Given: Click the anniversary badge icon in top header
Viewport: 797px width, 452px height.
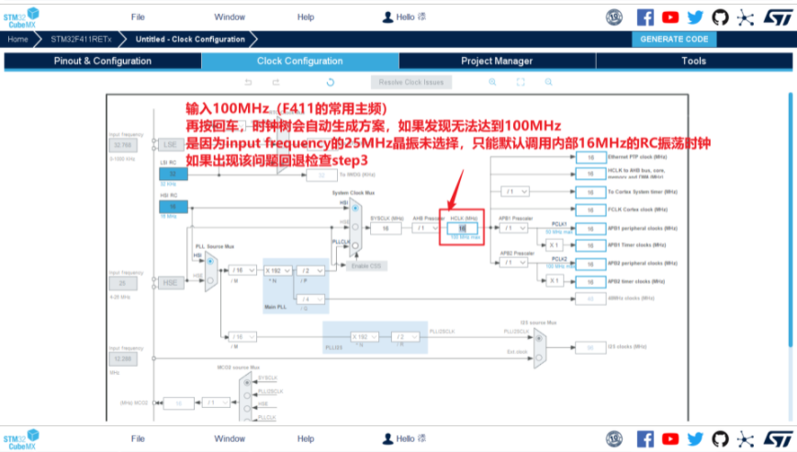Looking at the screenshot, I should click(614, 17).
